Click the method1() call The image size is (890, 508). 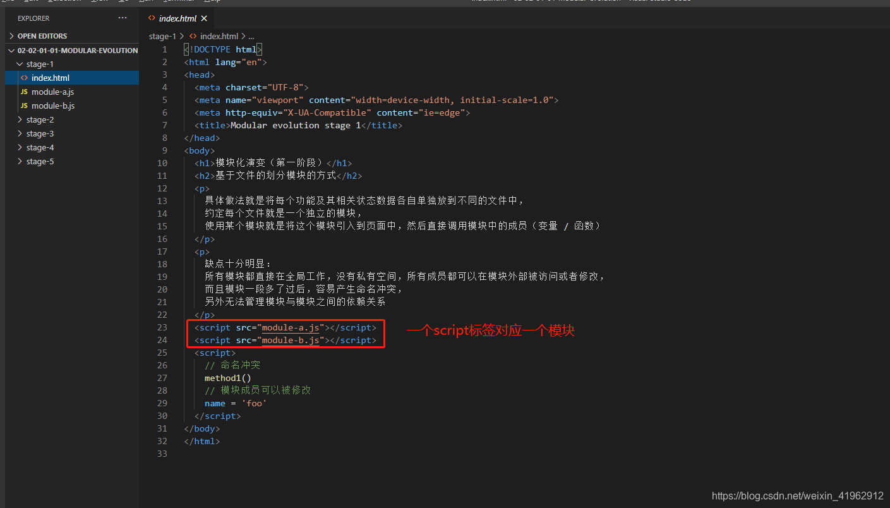227,378
